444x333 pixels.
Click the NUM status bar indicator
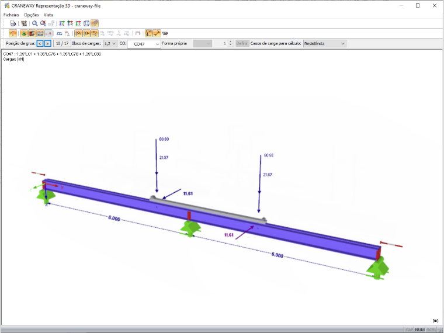[419, 329]
